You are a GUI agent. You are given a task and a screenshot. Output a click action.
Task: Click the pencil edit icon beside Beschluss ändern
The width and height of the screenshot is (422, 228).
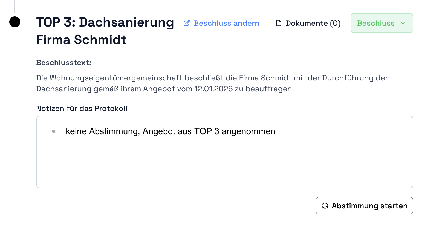pyautogui.click(x=187, y=23)
